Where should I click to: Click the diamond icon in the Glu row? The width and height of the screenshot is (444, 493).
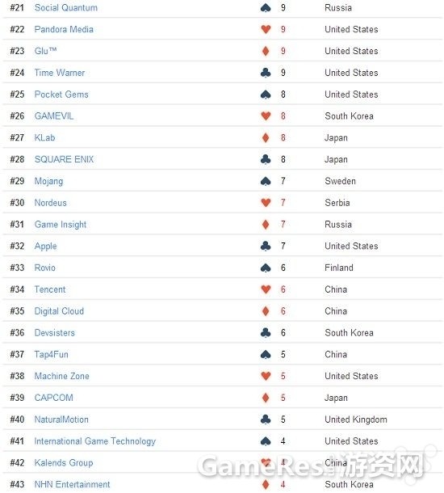[x=266, y=51]
